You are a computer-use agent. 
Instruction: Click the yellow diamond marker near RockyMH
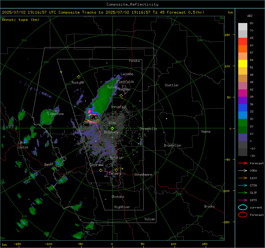point(79,77)
